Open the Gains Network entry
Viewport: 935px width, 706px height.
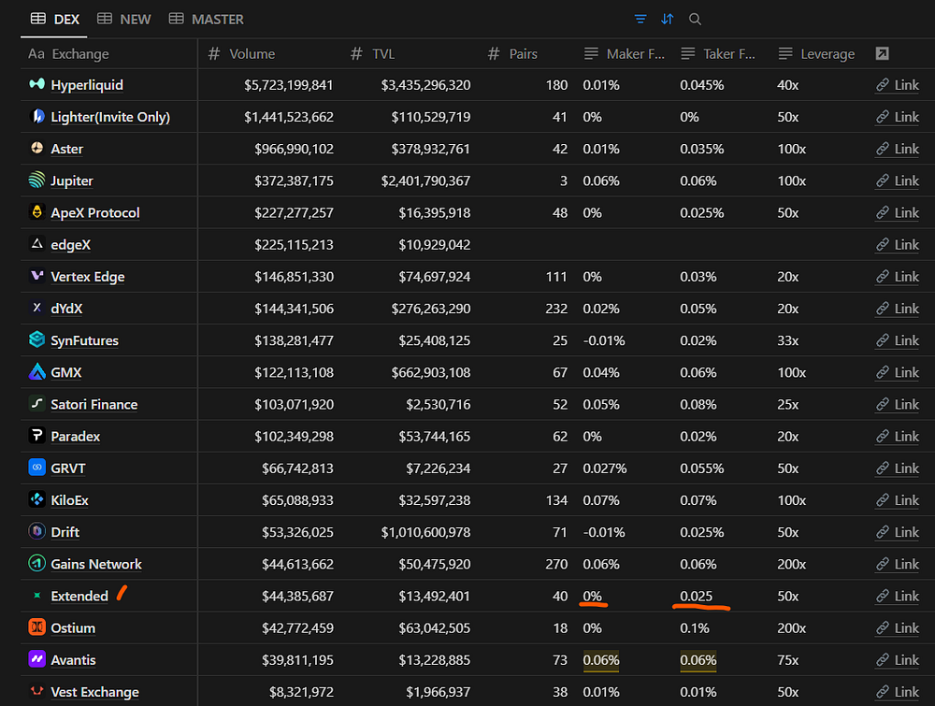point(96,564)
